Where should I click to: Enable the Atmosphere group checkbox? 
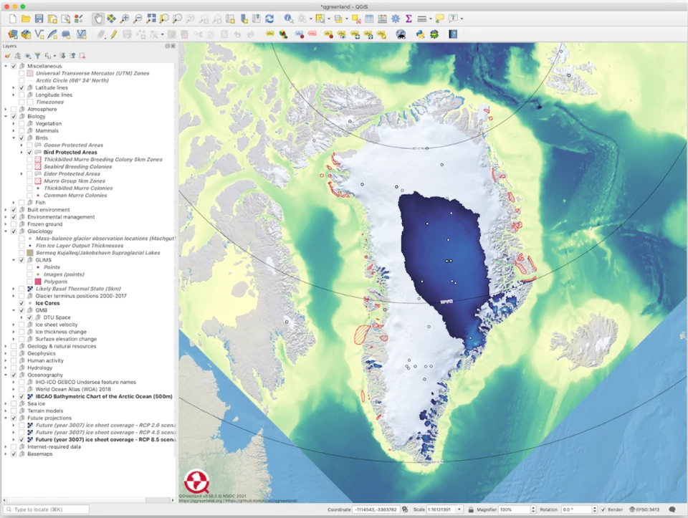tap(14, 109)
